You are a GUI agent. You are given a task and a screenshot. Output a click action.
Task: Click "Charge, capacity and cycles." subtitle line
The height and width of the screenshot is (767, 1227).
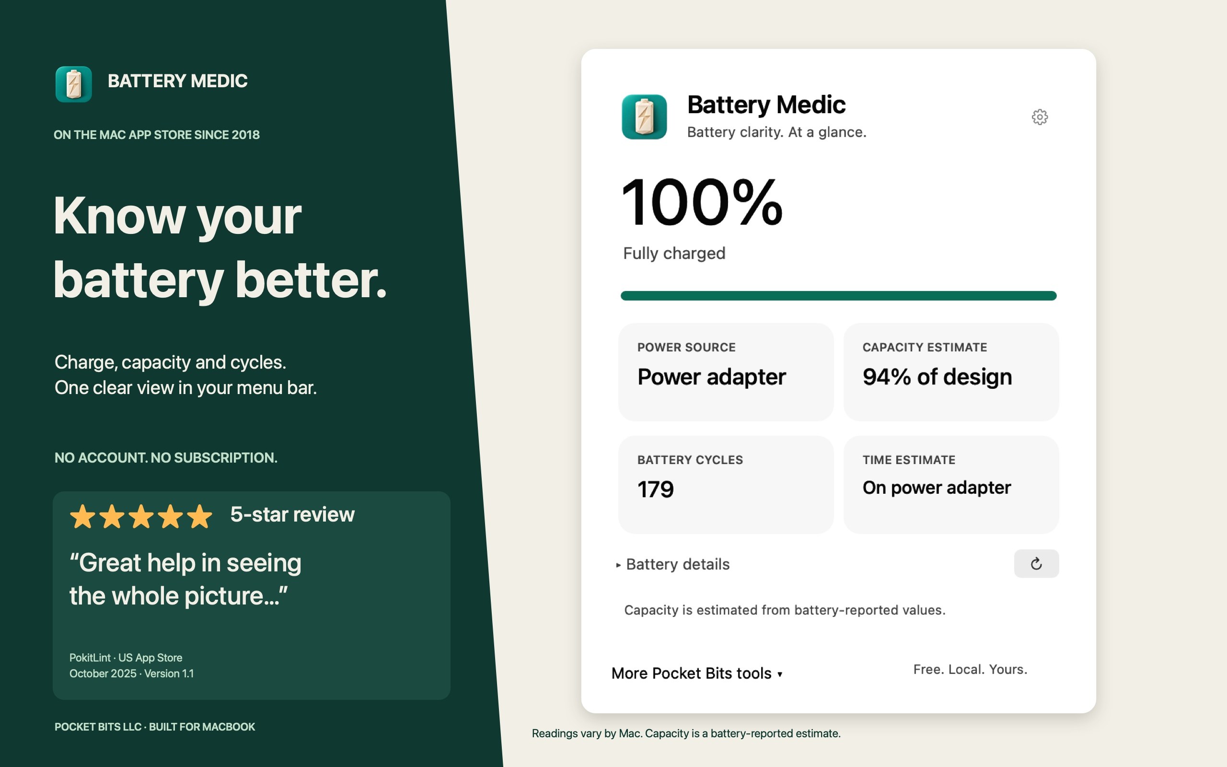(x=170, y=362)
